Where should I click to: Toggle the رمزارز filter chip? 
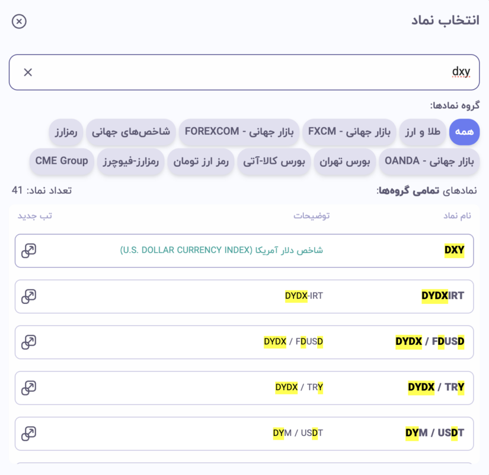point(66,132)
